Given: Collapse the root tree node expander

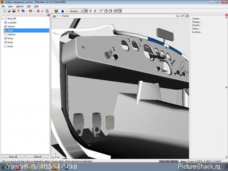Looking at the screenshot, I should click(x=2, y=19).
